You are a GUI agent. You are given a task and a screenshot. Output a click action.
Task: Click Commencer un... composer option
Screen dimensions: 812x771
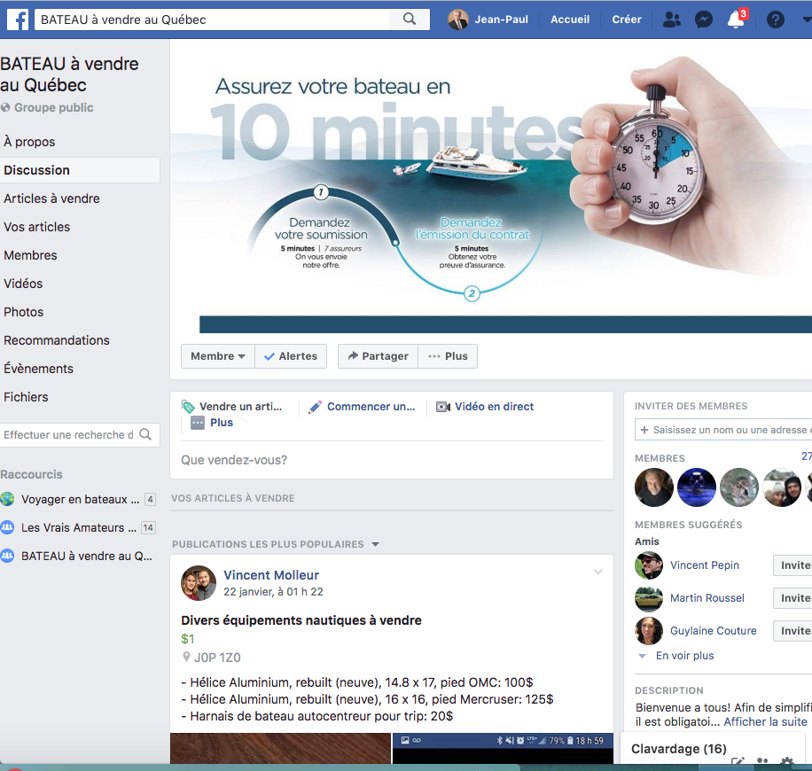(371, 407)
